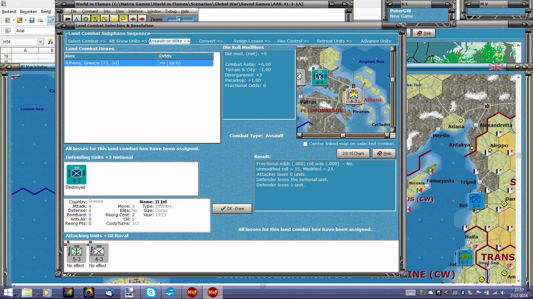The height and width of the screenshot is (299, 533).
Task: Open Thunderbird from the taskbar
Action: point(110,292)
